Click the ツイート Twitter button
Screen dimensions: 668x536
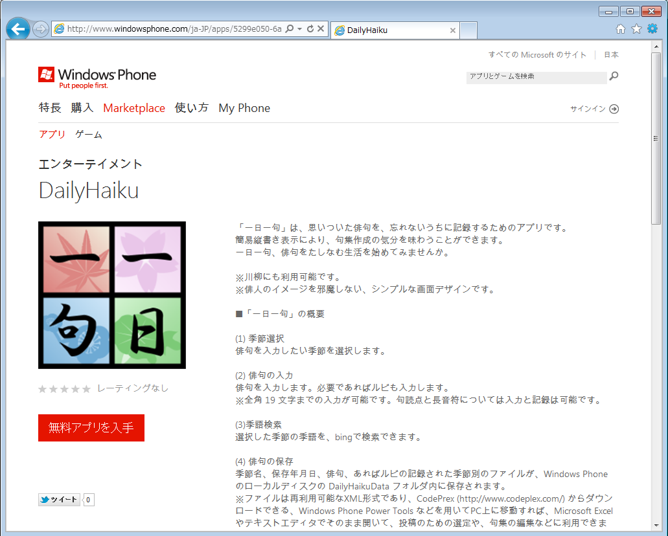(x=59, y=499)
